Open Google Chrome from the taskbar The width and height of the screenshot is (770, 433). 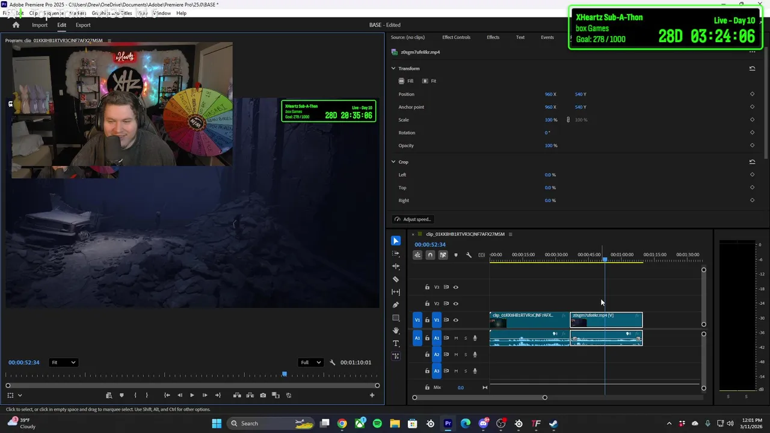point(342,423)
